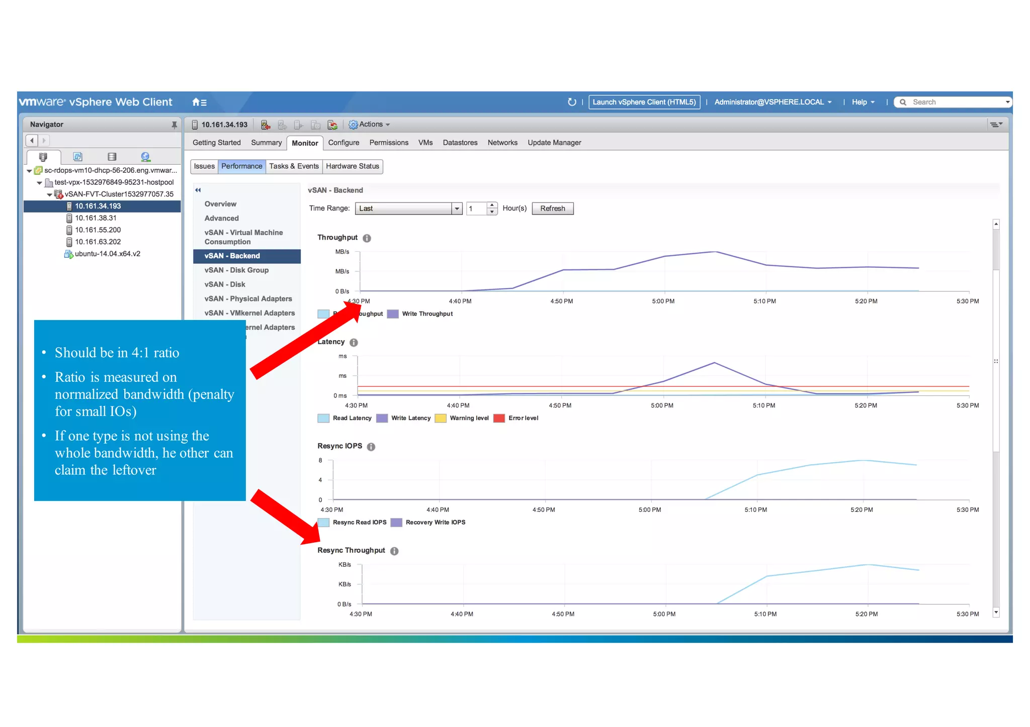Click the global refresh icon in header
Screen dimensions: 1030x727
[x=571, y=102]
